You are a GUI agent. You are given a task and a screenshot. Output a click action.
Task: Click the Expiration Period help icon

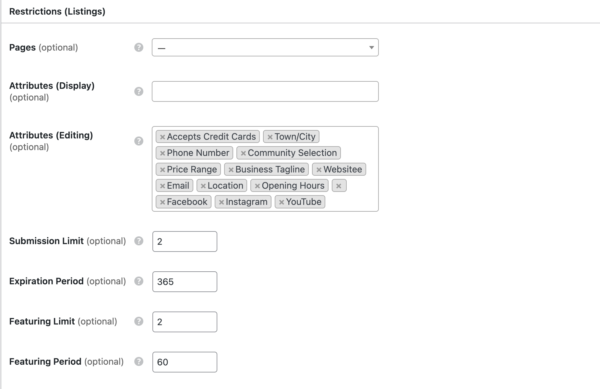coord(139,281)
